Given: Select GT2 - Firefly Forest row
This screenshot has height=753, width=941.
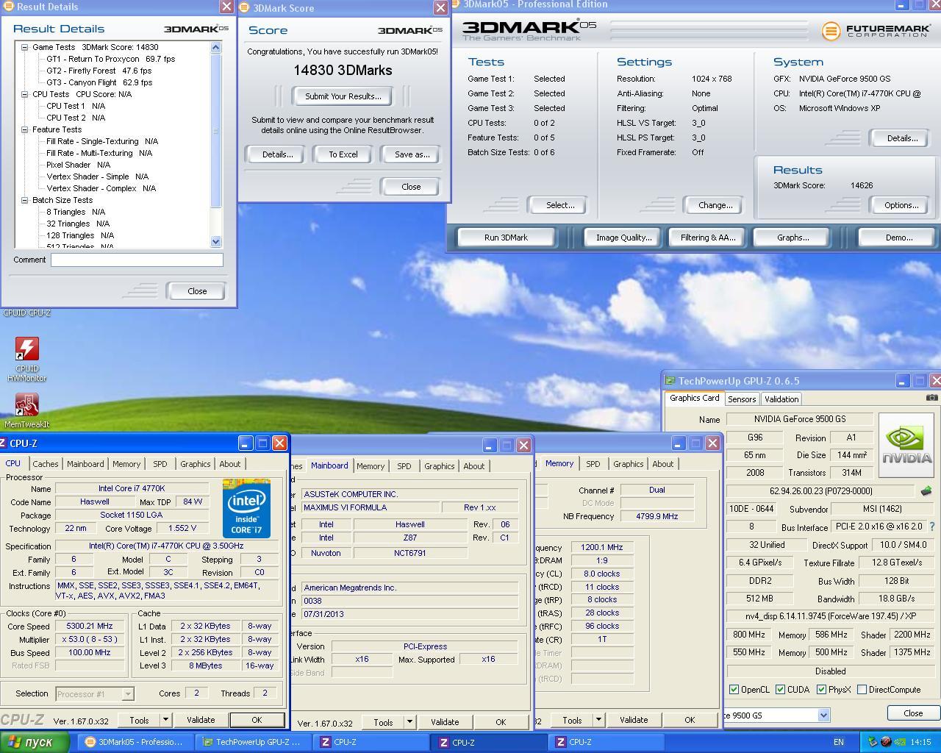Looking at the screenshot, I should point(99,71).
